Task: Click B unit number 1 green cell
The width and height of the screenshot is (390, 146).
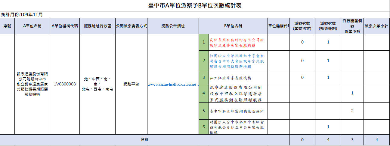Action: tap(204, 42)
